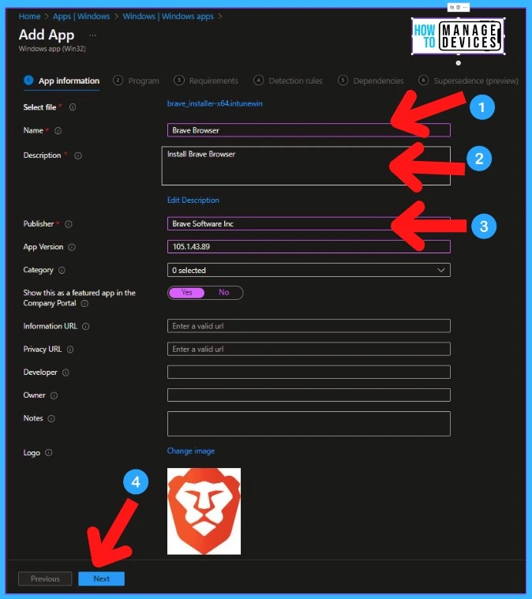
Task: Click info icon beside Description label
Action: pos(78,155)
